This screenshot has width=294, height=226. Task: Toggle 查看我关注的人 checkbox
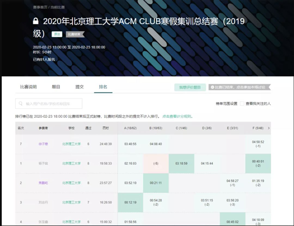(x=243, y=104)
